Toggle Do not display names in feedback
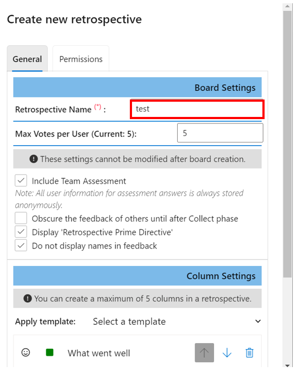The width and height of the screenshot is (295, 372). 21,245
